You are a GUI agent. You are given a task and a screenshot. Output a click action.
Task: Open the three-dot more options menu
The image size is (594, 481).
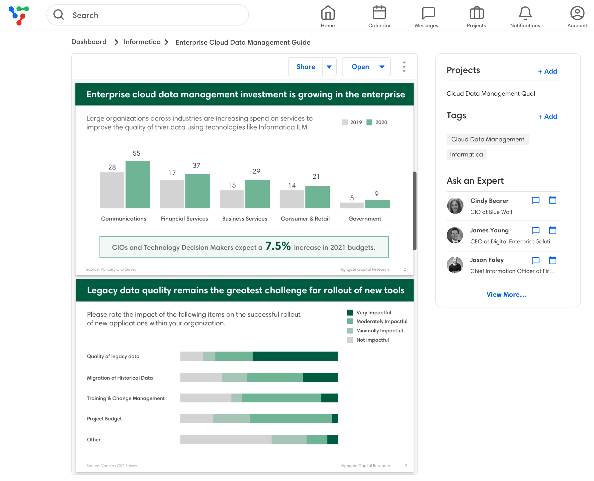point(404,67)
